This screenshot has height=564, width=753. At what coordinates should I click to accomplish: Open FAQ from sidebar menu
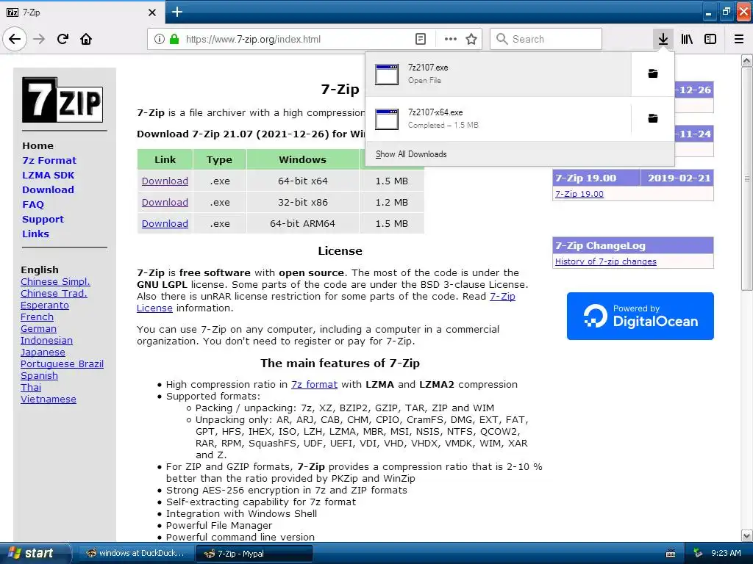(x=32, y=204)
